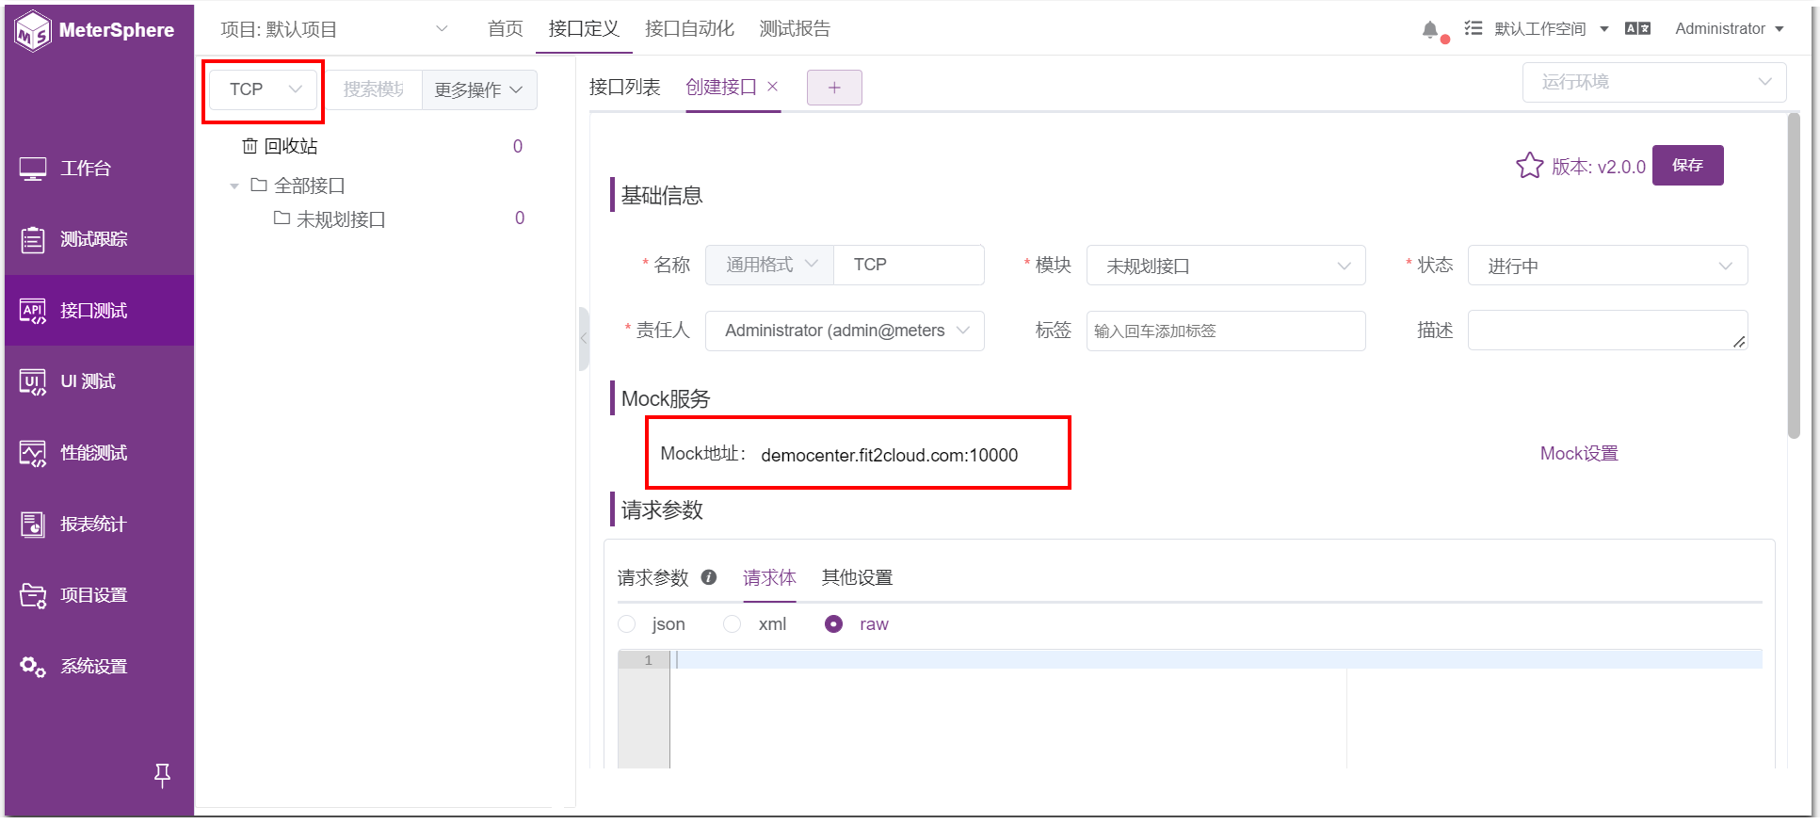
Task: Select the xml radio button
Action: point(733,624)
